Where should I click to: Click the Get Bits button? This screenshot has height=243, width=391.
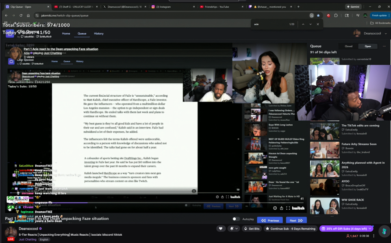(x=252, y=228)
